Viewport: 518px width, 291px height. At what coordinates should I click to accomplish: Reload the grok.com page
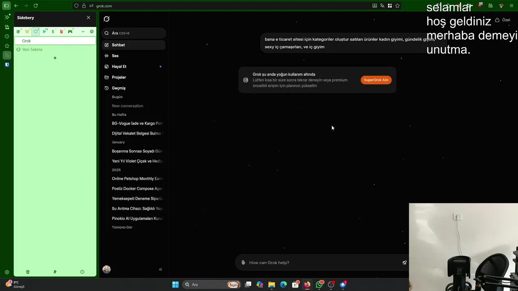[x=36, y=6]
